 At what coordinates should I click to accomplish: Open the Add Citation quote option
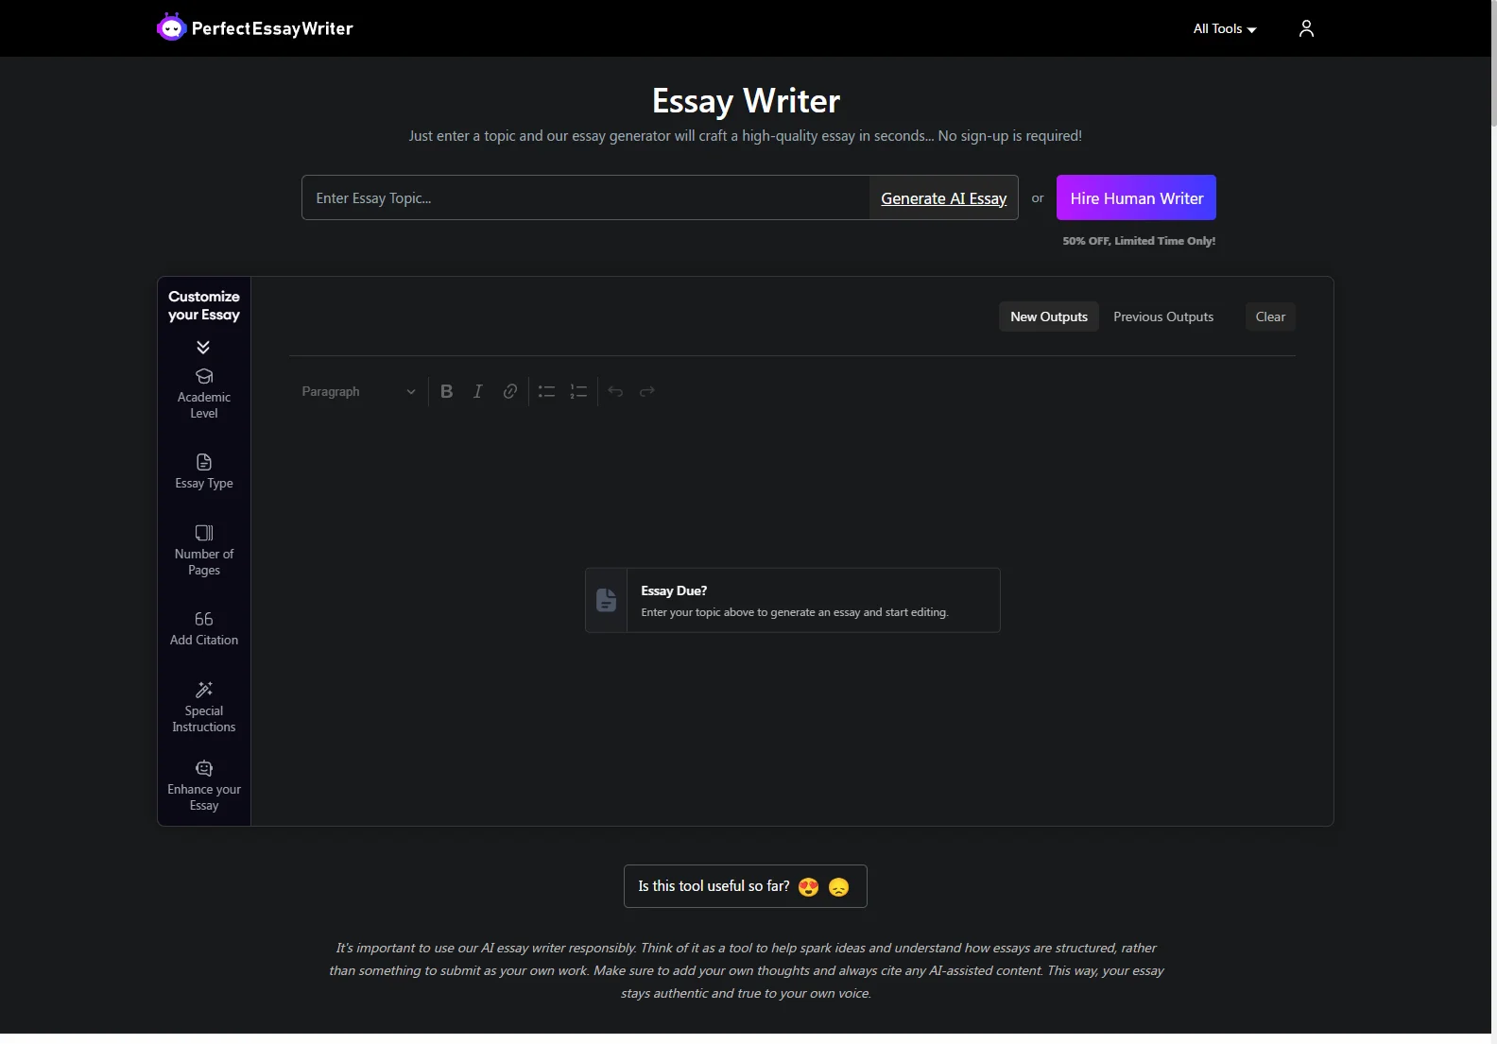coord(204,628)
